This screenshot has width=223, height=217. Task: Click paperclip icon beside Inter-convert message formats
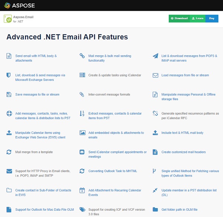click(82, 94)
